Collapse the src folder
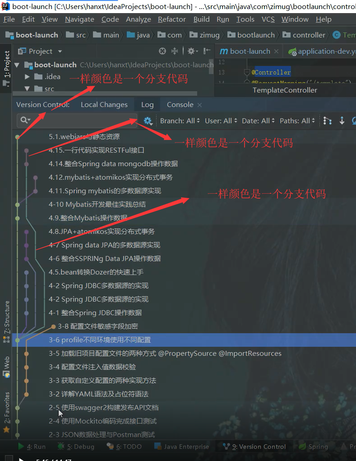The height and width of the screenshot is (461, 356). [x=27, y=88]
